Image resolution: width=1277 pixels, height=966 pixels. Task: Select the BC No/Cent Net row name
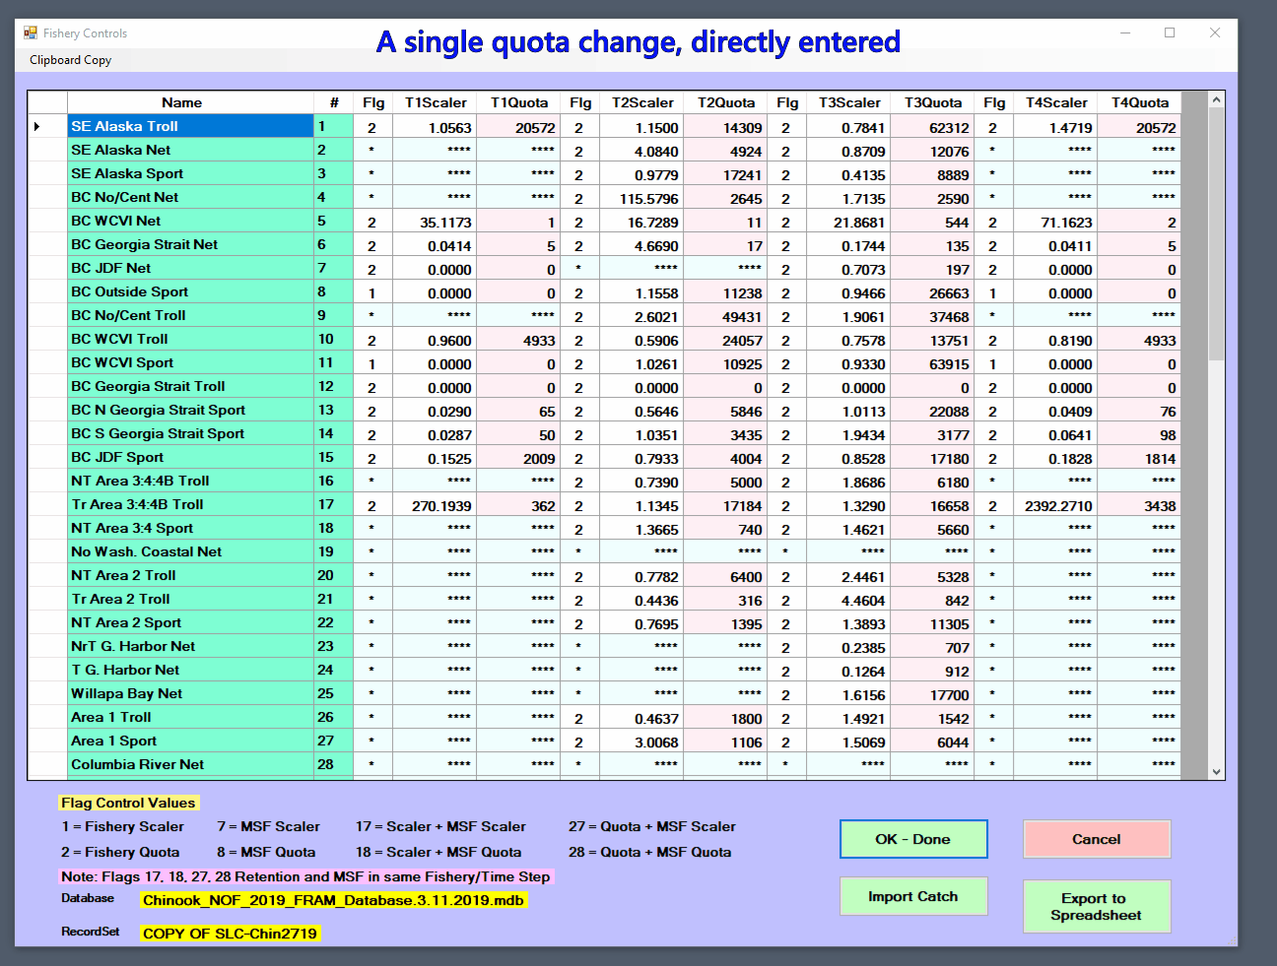(x=190, y=197)
